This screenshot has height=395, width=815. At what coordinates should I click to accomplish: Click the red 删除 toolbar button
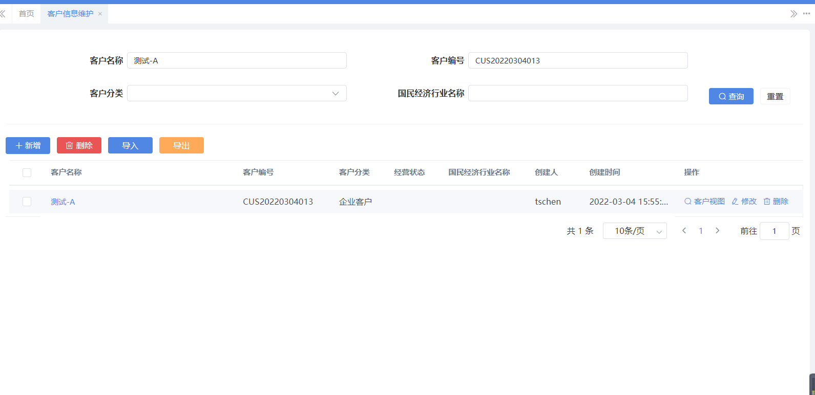coord(79,145)
